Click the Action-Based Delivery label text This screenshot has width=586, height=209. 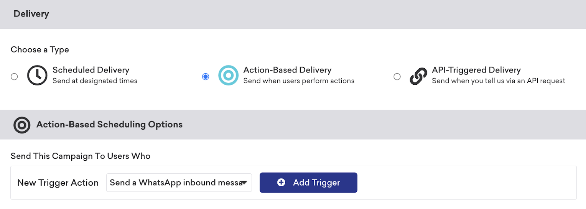[287, 70]
